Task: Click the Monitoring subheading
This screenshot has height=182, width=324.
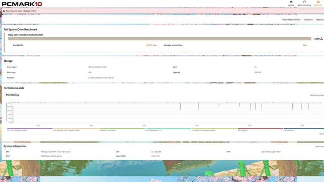Action: 12,95
